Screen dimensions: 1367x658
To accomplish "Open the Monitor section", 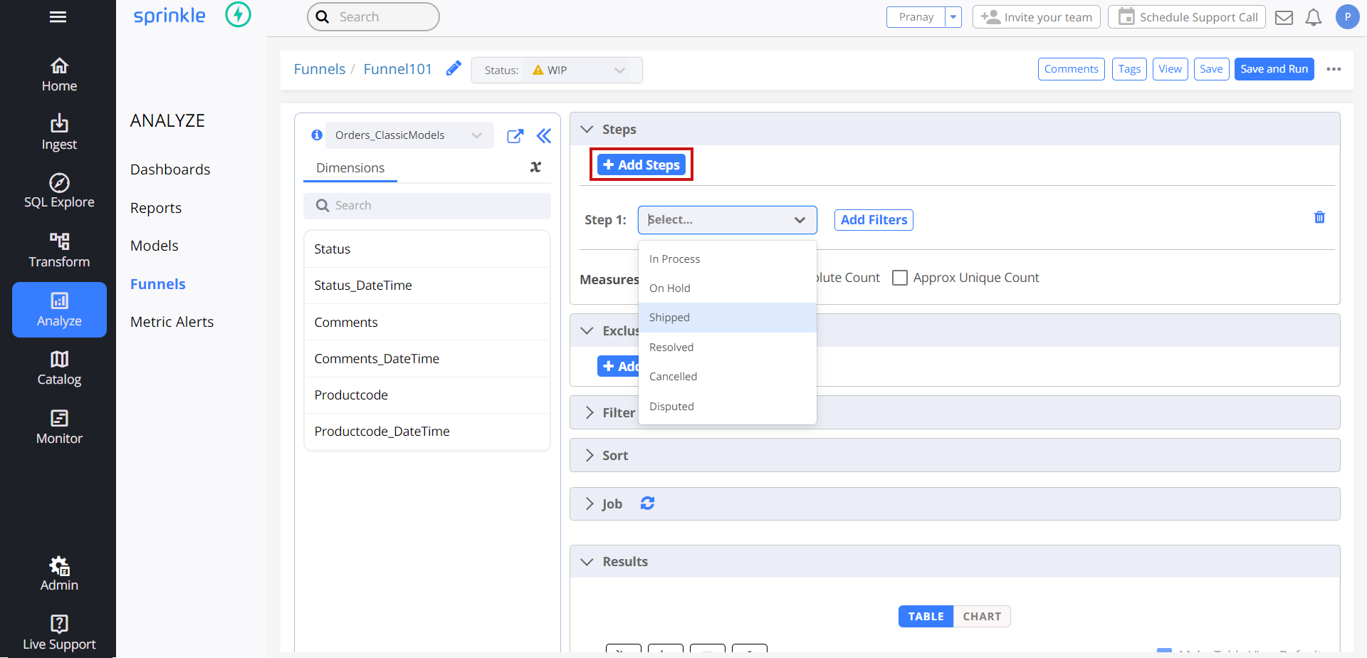I will [x=59, y=428].
